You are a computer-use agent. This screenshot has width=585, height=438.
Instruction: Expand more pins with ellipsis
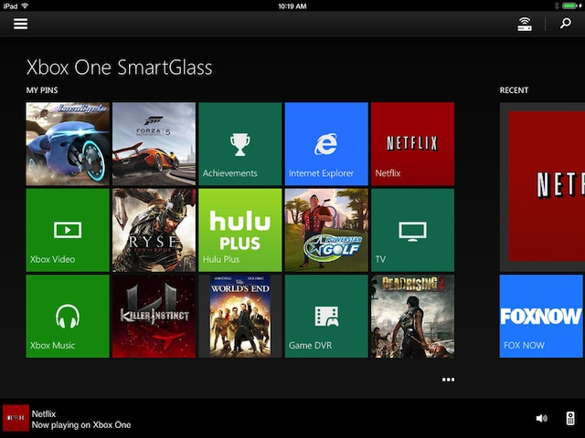click(448, 380)
